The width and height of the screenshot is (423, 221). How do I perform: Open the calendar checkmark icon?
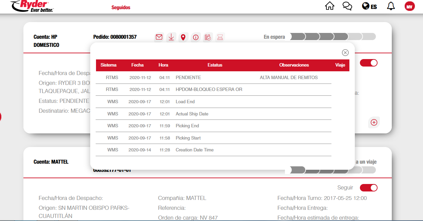click(x=208, y=37)
